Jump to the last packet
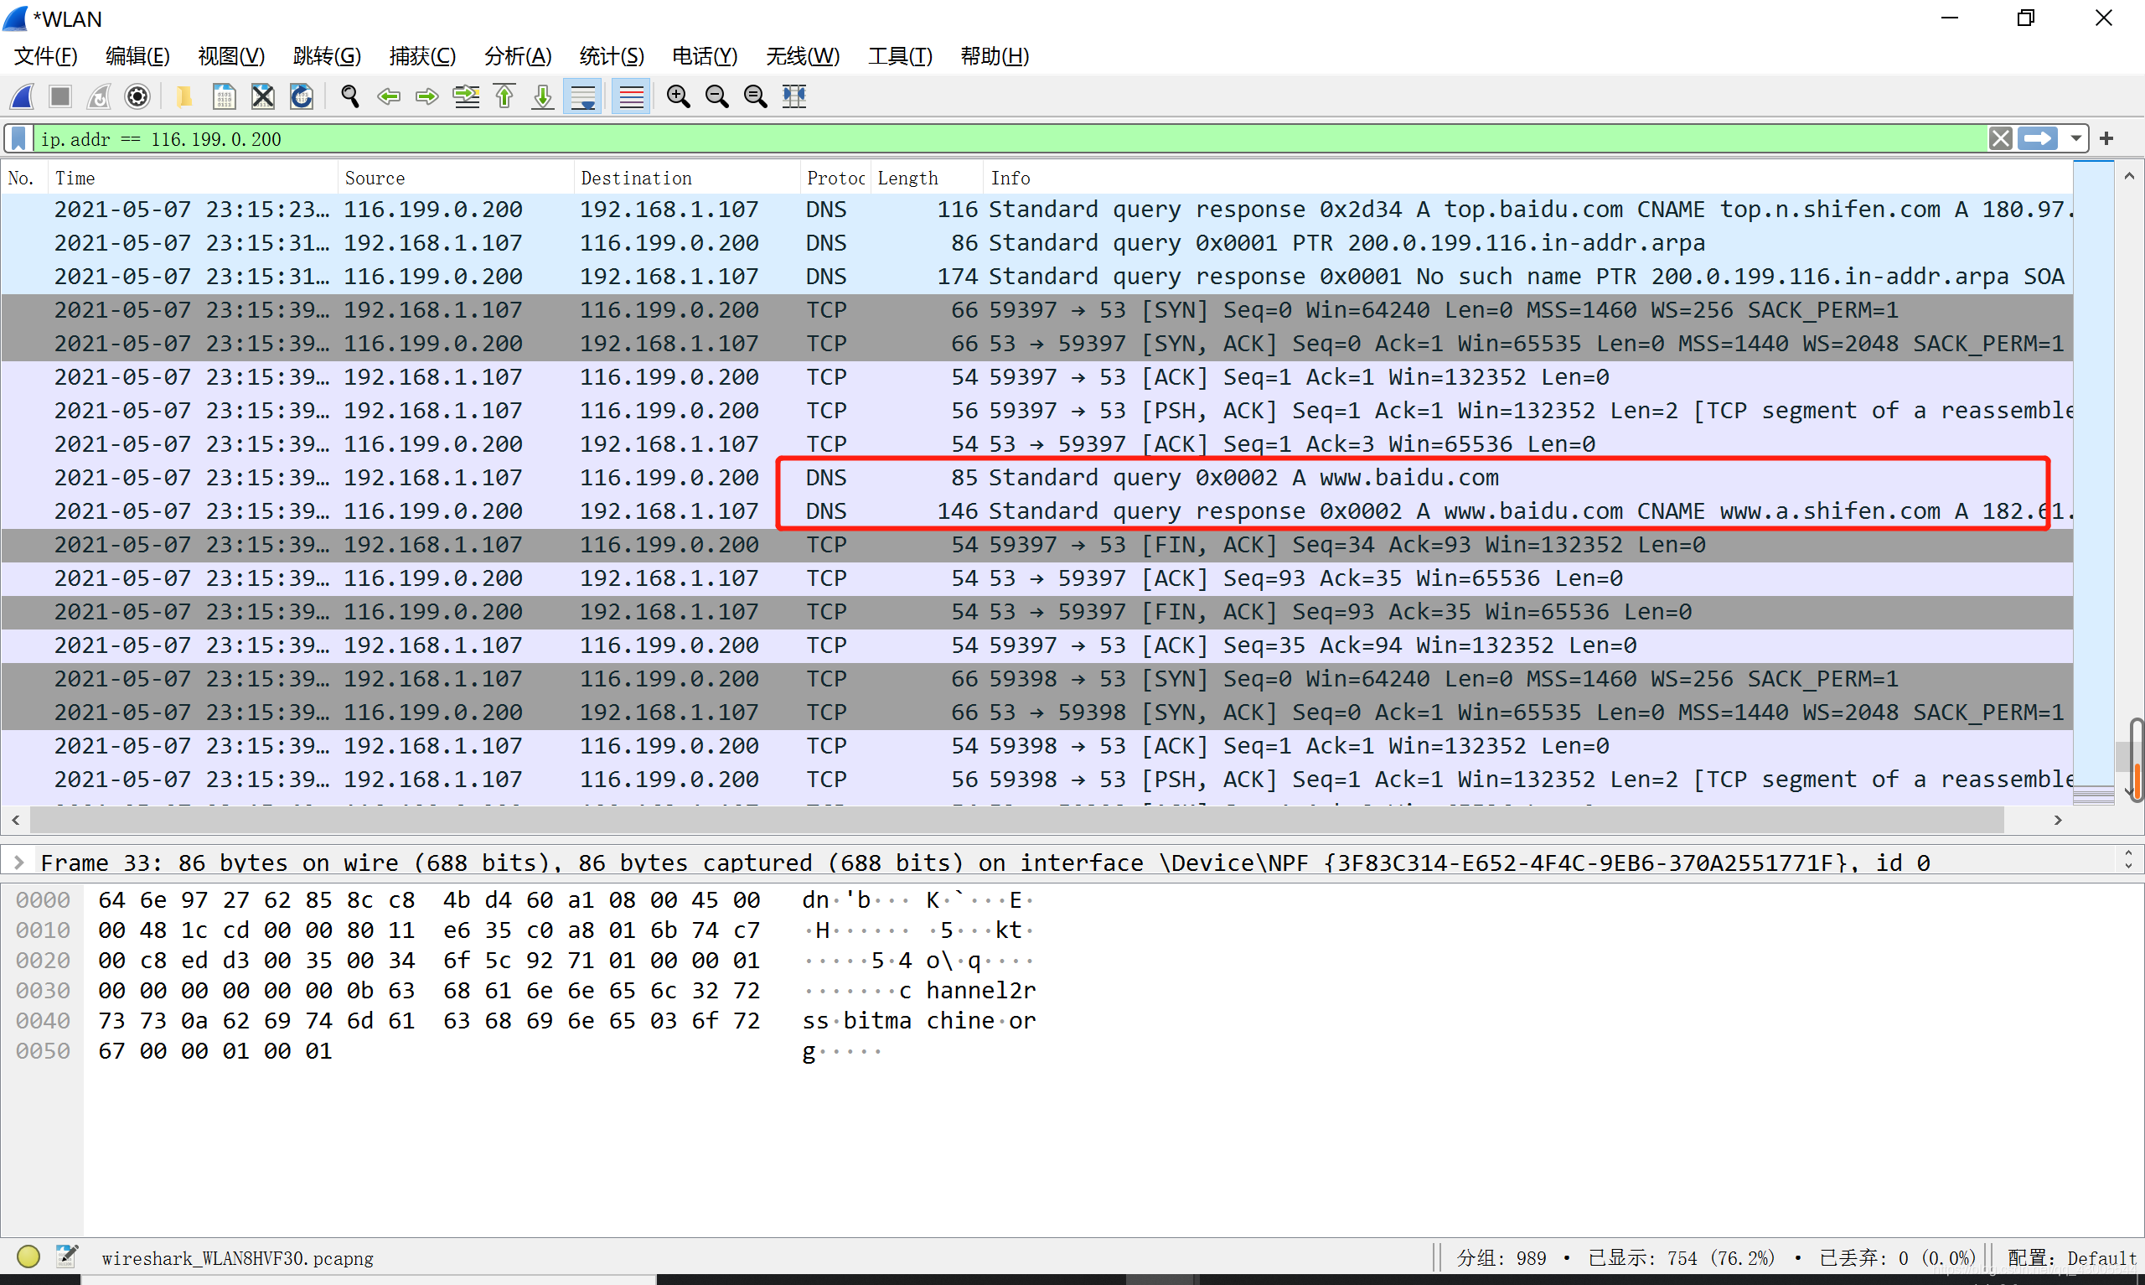 (x=542, y=96)
